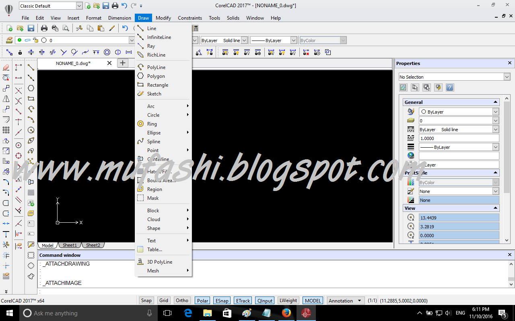Viewport: 515px width, 321px height.
Task: Click the Help icon in Properties panel
Action: pos(450,87)
